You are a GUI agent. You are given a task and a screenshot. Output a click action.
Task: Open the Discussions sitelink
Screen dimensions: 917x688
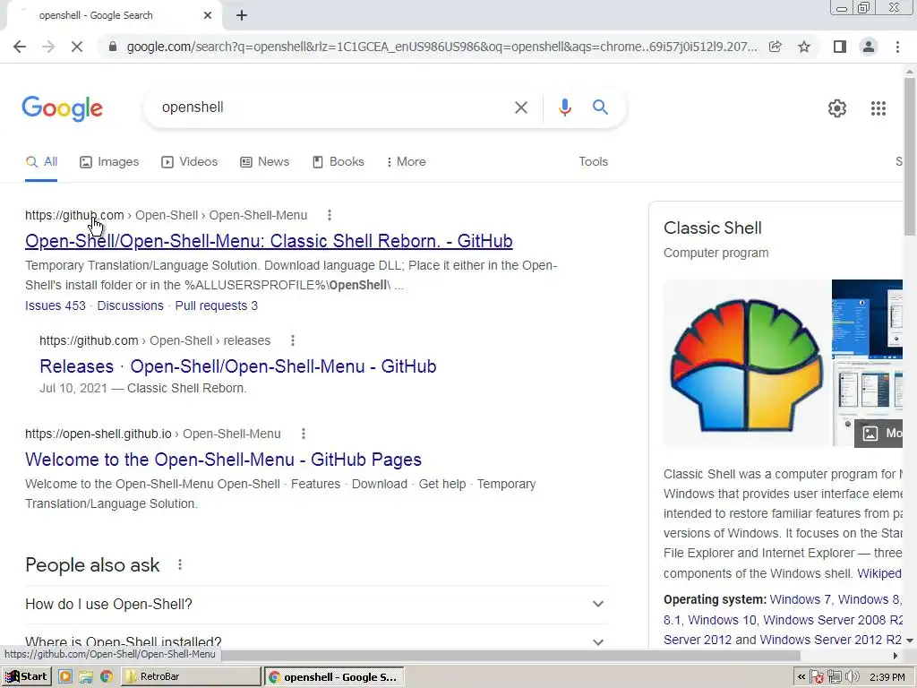131,306
